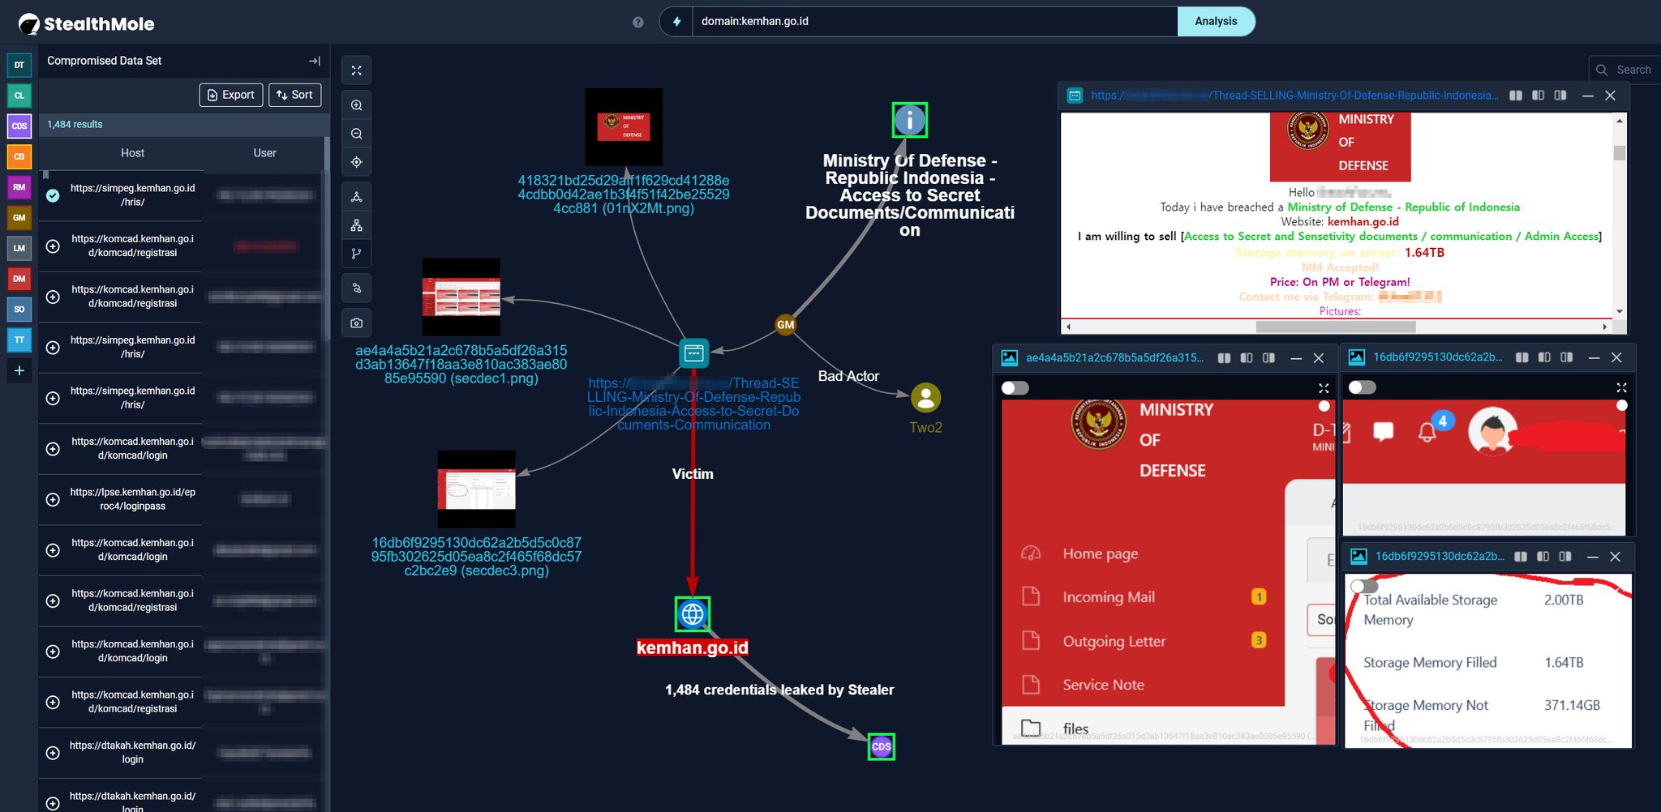Viewport: 1661px width, 812px height.
Task: Click the Host column header
Action: click(132, 153)
